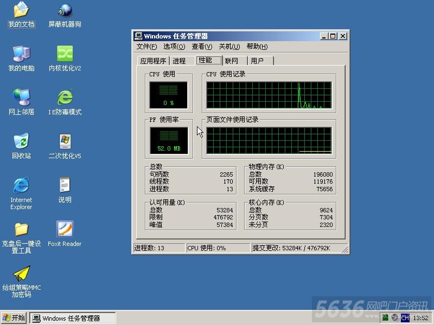Switch to the 联网 tab
434x325 pixels.
(x=234, y=61)
